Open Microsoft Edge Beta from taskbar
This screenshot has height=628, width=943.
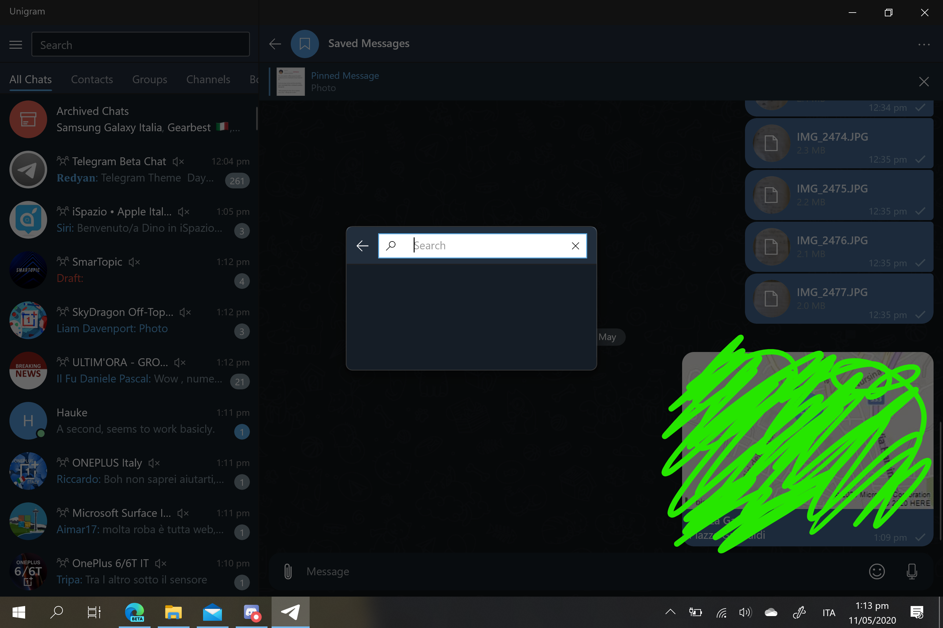[x=134, y=612]
